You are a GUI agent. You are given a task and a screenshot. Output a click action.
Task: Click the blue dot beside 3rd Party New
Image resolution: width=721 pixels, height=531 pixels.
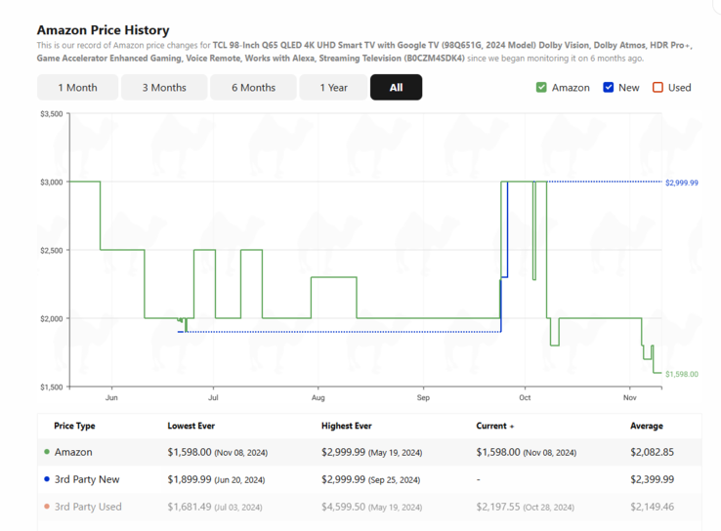pyautogui.click(x=47, y=479)
